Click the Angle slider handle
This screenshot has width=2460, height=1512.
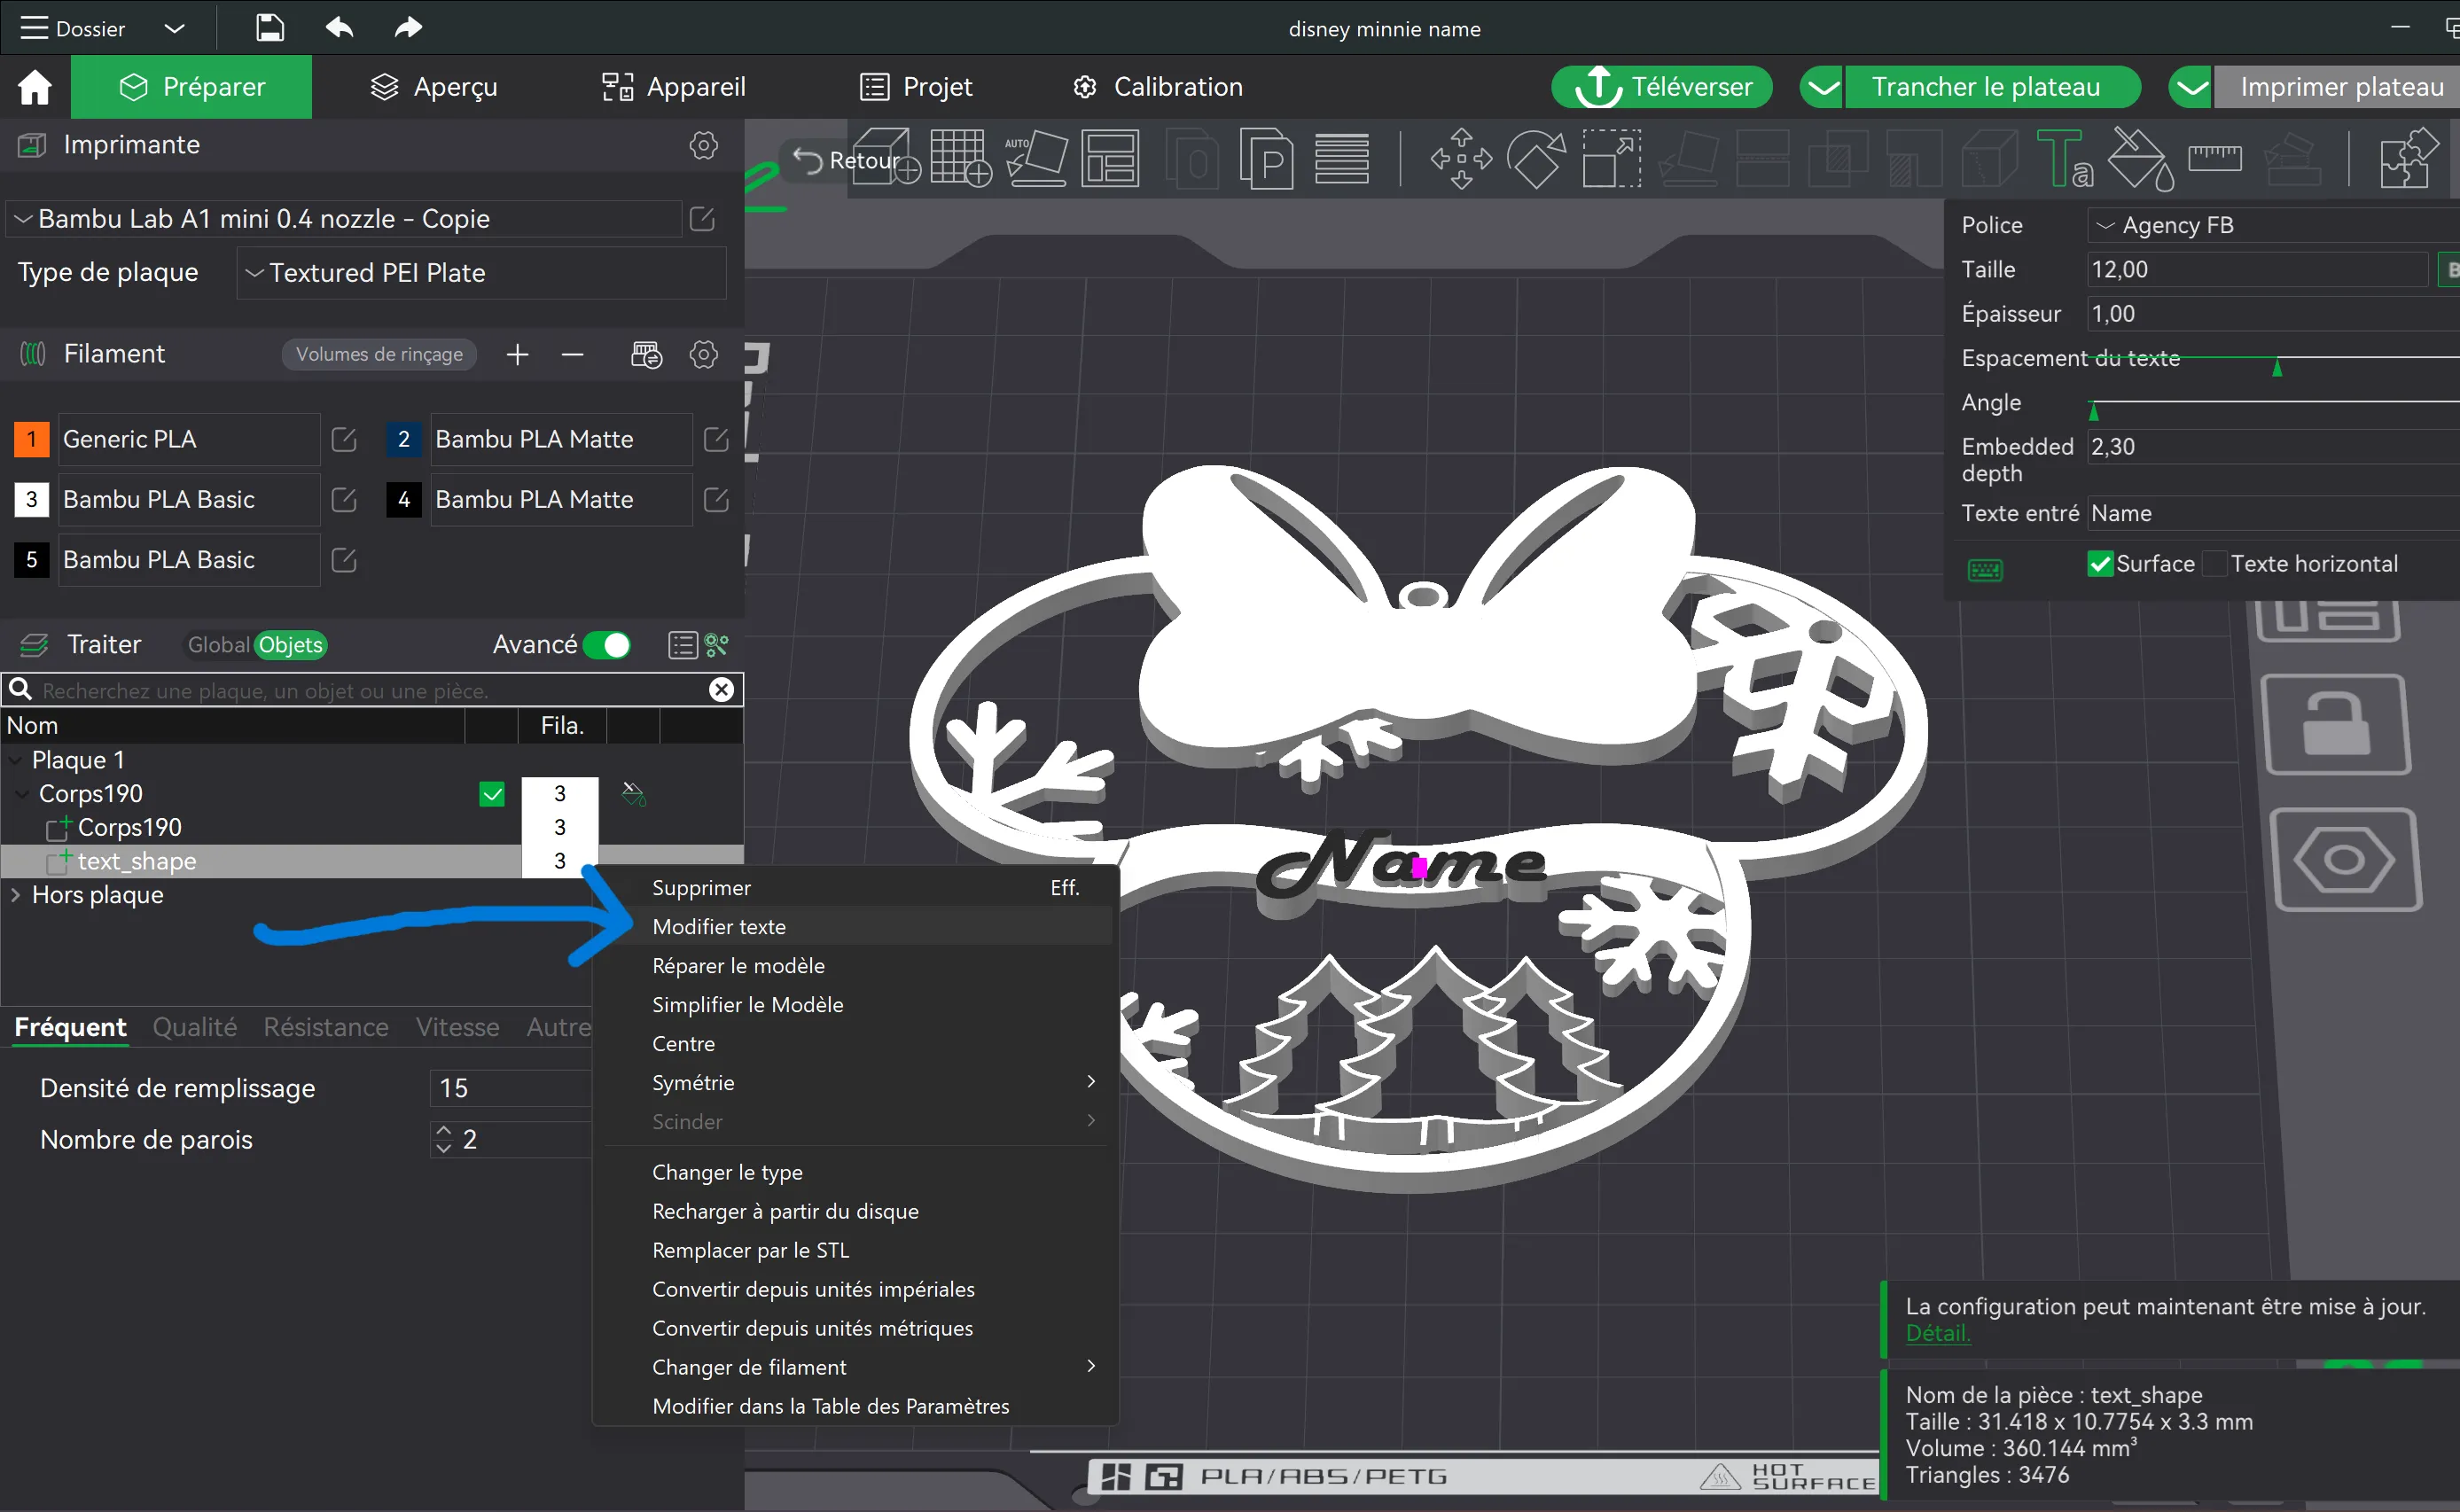coord(2093,411)
